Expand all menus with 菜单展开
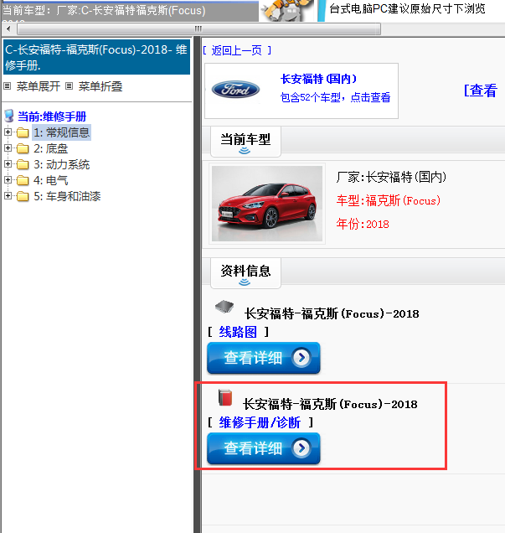Screen dimensions: 505x533 38,86
